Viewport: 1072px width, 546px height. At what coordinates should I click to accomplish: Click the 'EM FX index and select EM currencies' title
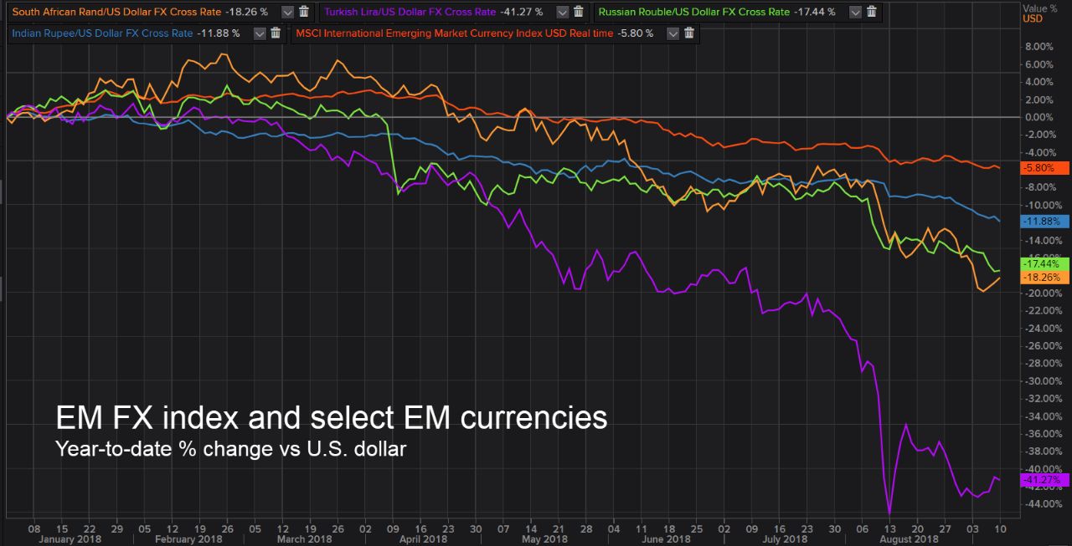point(331,416)
